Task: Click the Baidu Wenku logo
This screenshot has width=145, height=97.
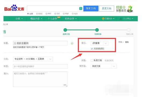Action: click(x=14, y=8)
